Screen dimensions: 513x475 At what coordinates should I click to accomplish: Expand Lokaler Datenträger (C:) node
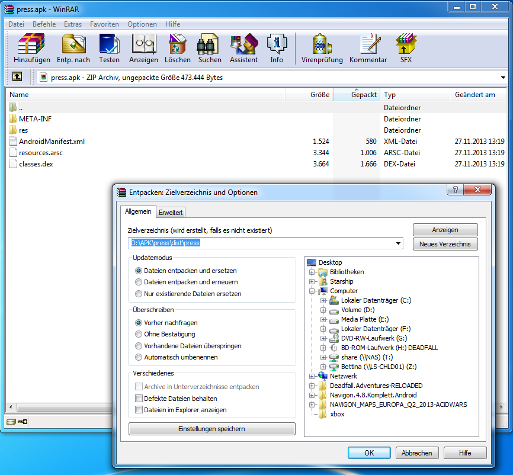323,300
